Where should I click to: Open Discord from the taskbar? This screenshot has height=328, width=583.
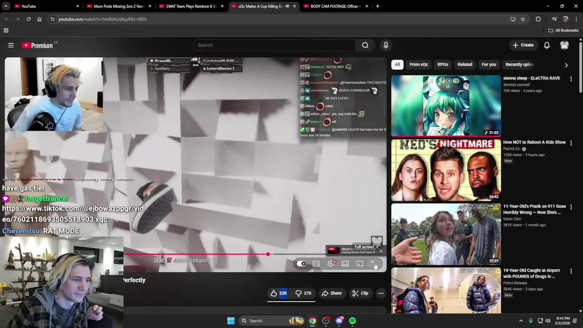[x=339, y=321]
